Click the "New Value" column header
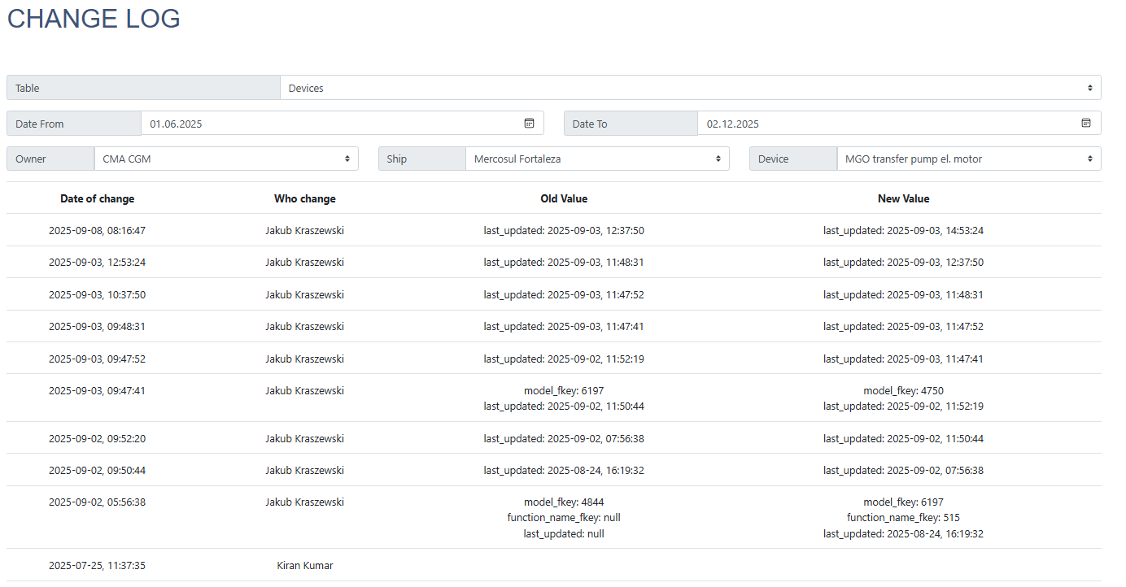1126x587 pixels. 903,198
